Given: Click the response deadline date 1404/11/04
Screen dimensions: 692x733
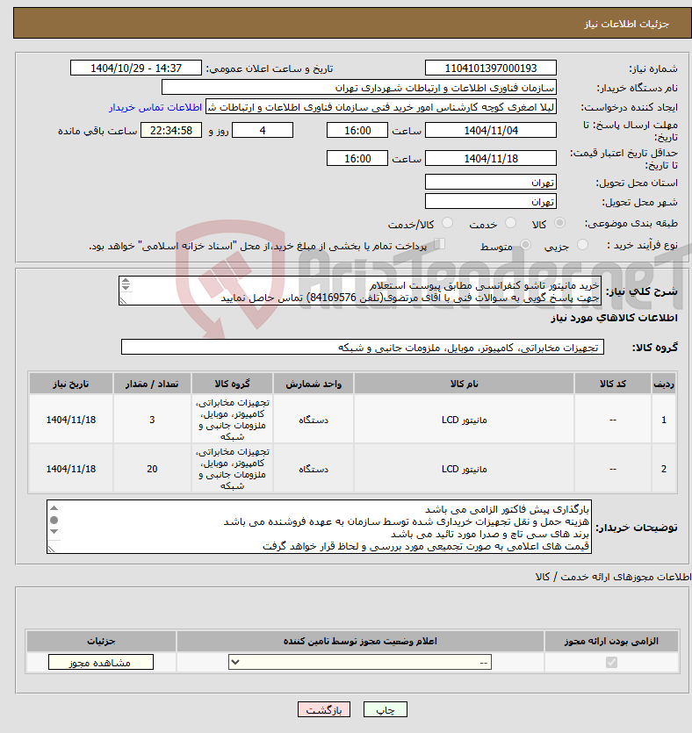Looking at the screenshot, I should click(x=491, y=131).
